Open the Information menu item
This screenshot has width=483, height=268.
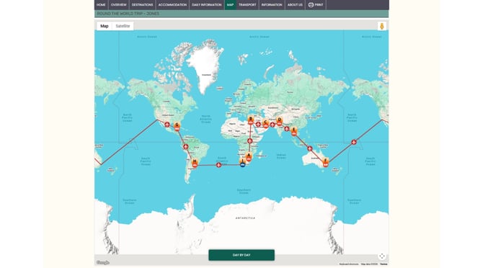click(272, 4)
